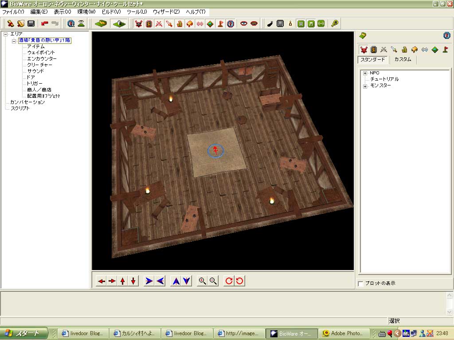Undo the last action with red arrow

[x=45, y=23]
